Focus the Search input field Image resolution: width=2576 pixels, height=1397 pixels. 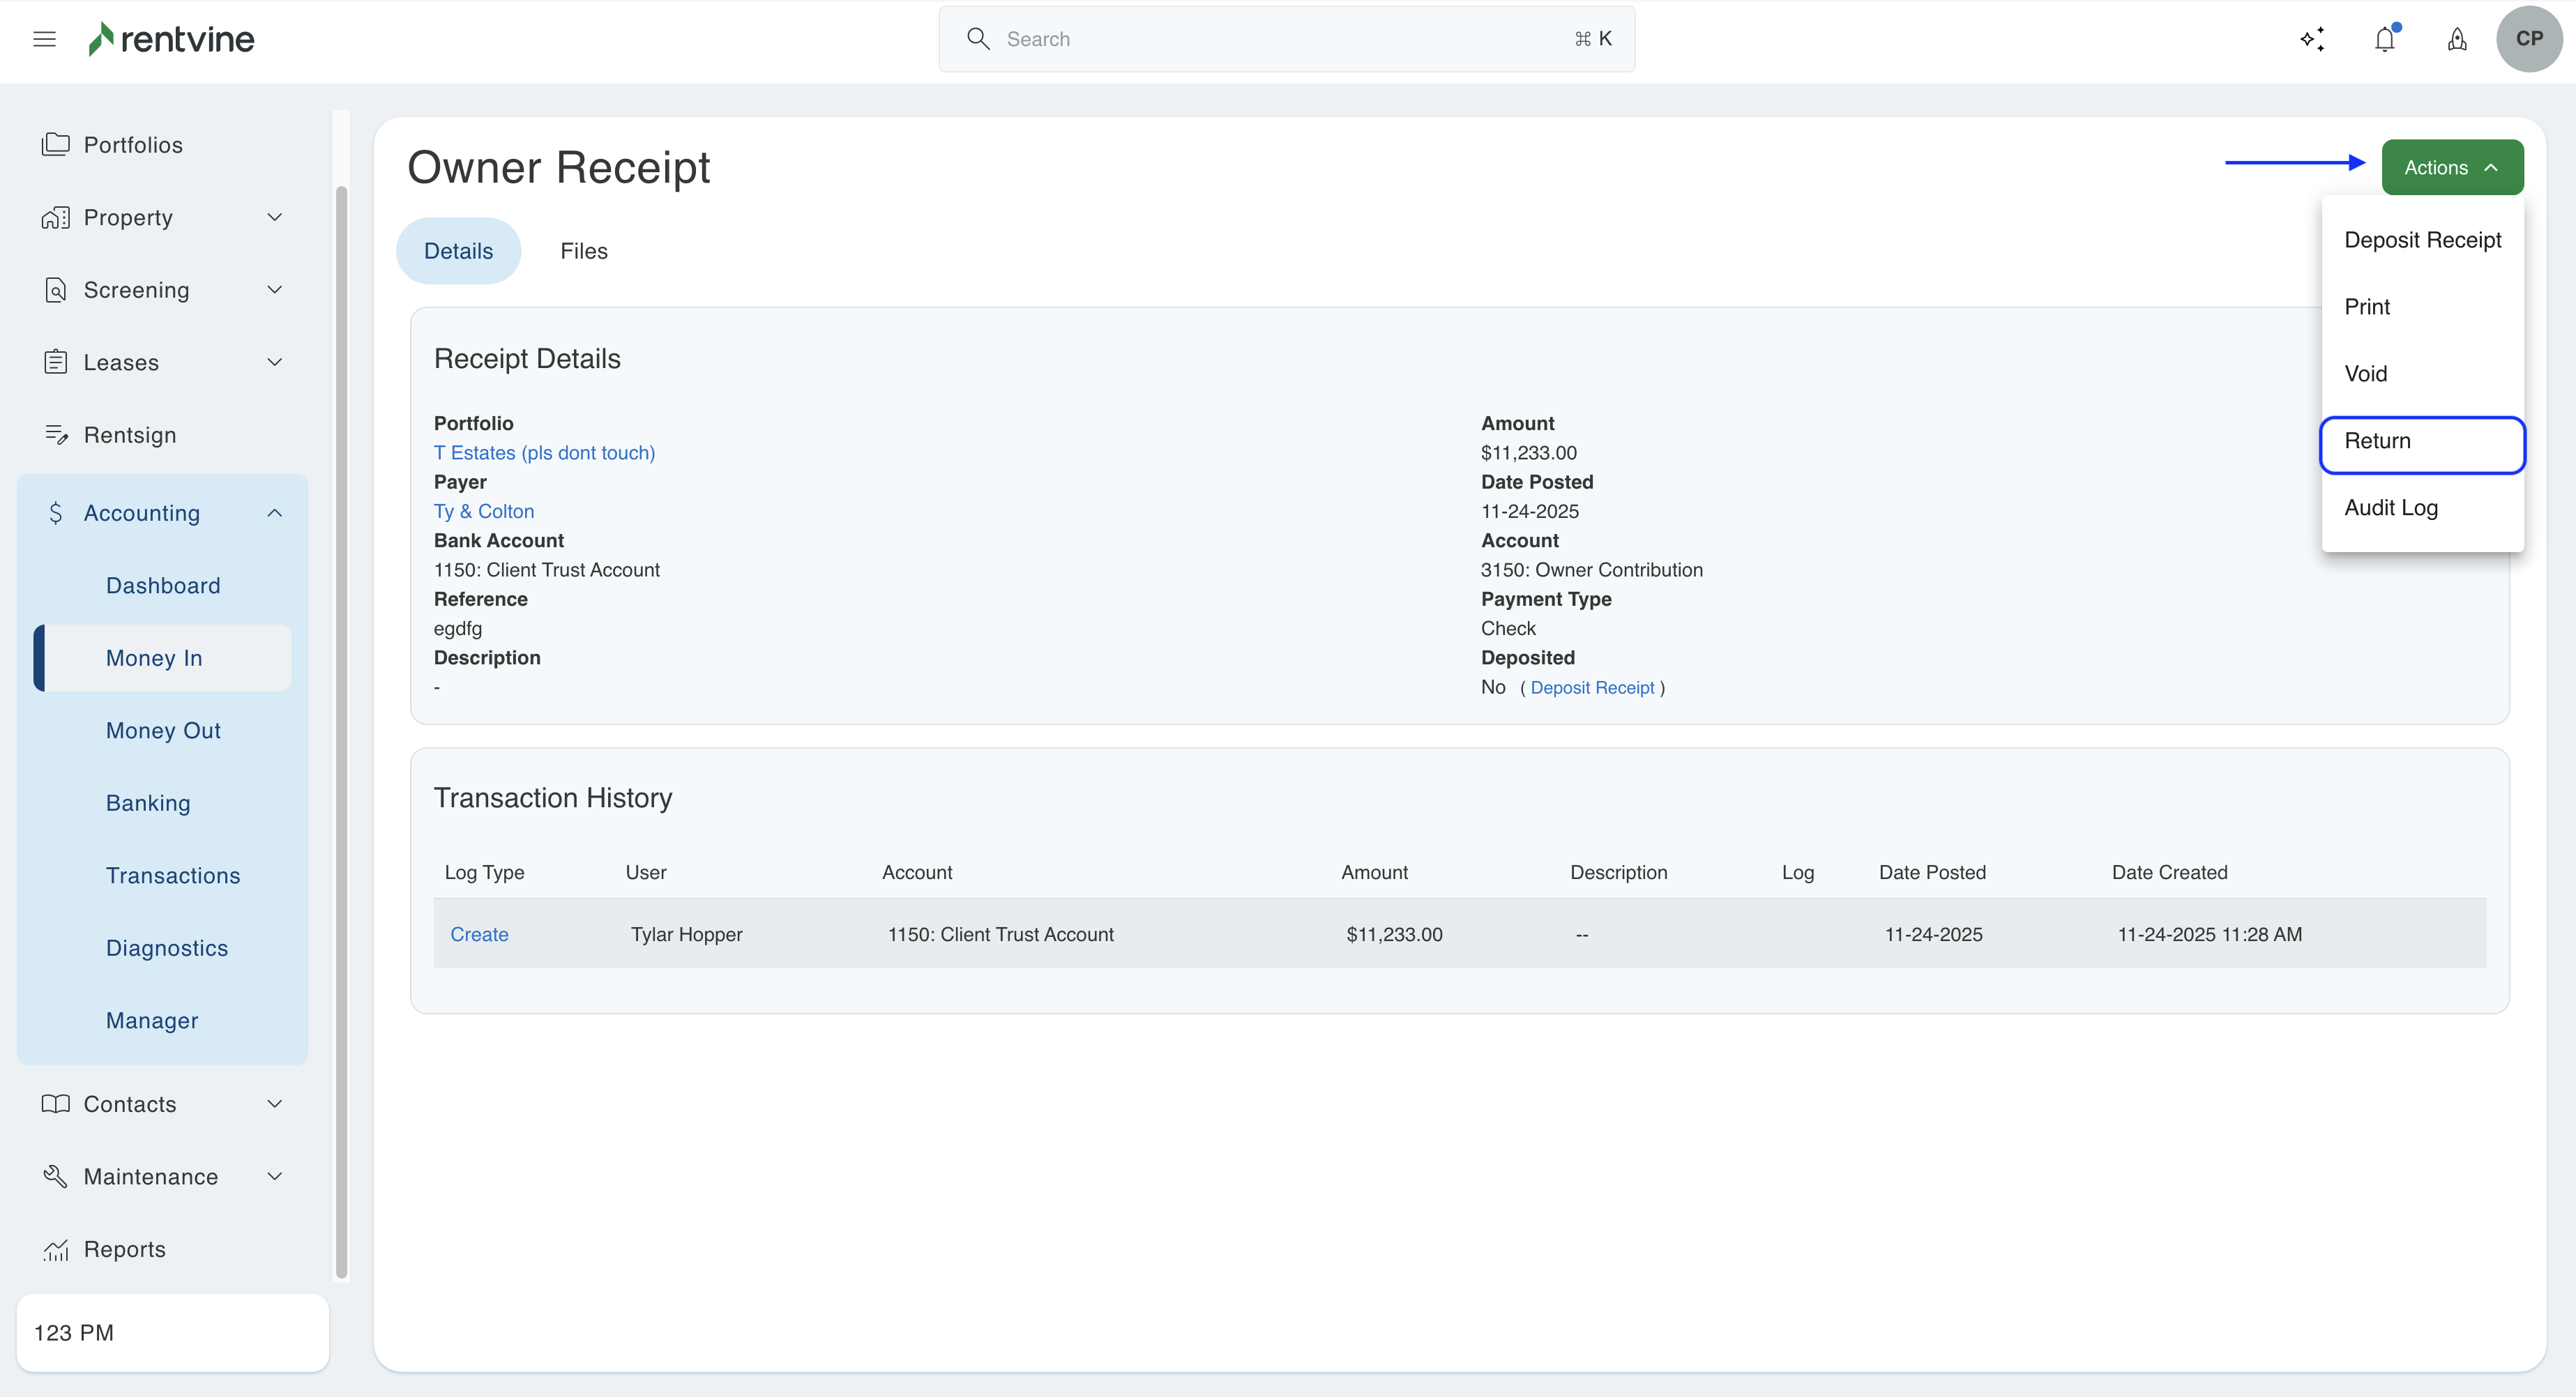pyautogui.click(x=1286, y=39)
